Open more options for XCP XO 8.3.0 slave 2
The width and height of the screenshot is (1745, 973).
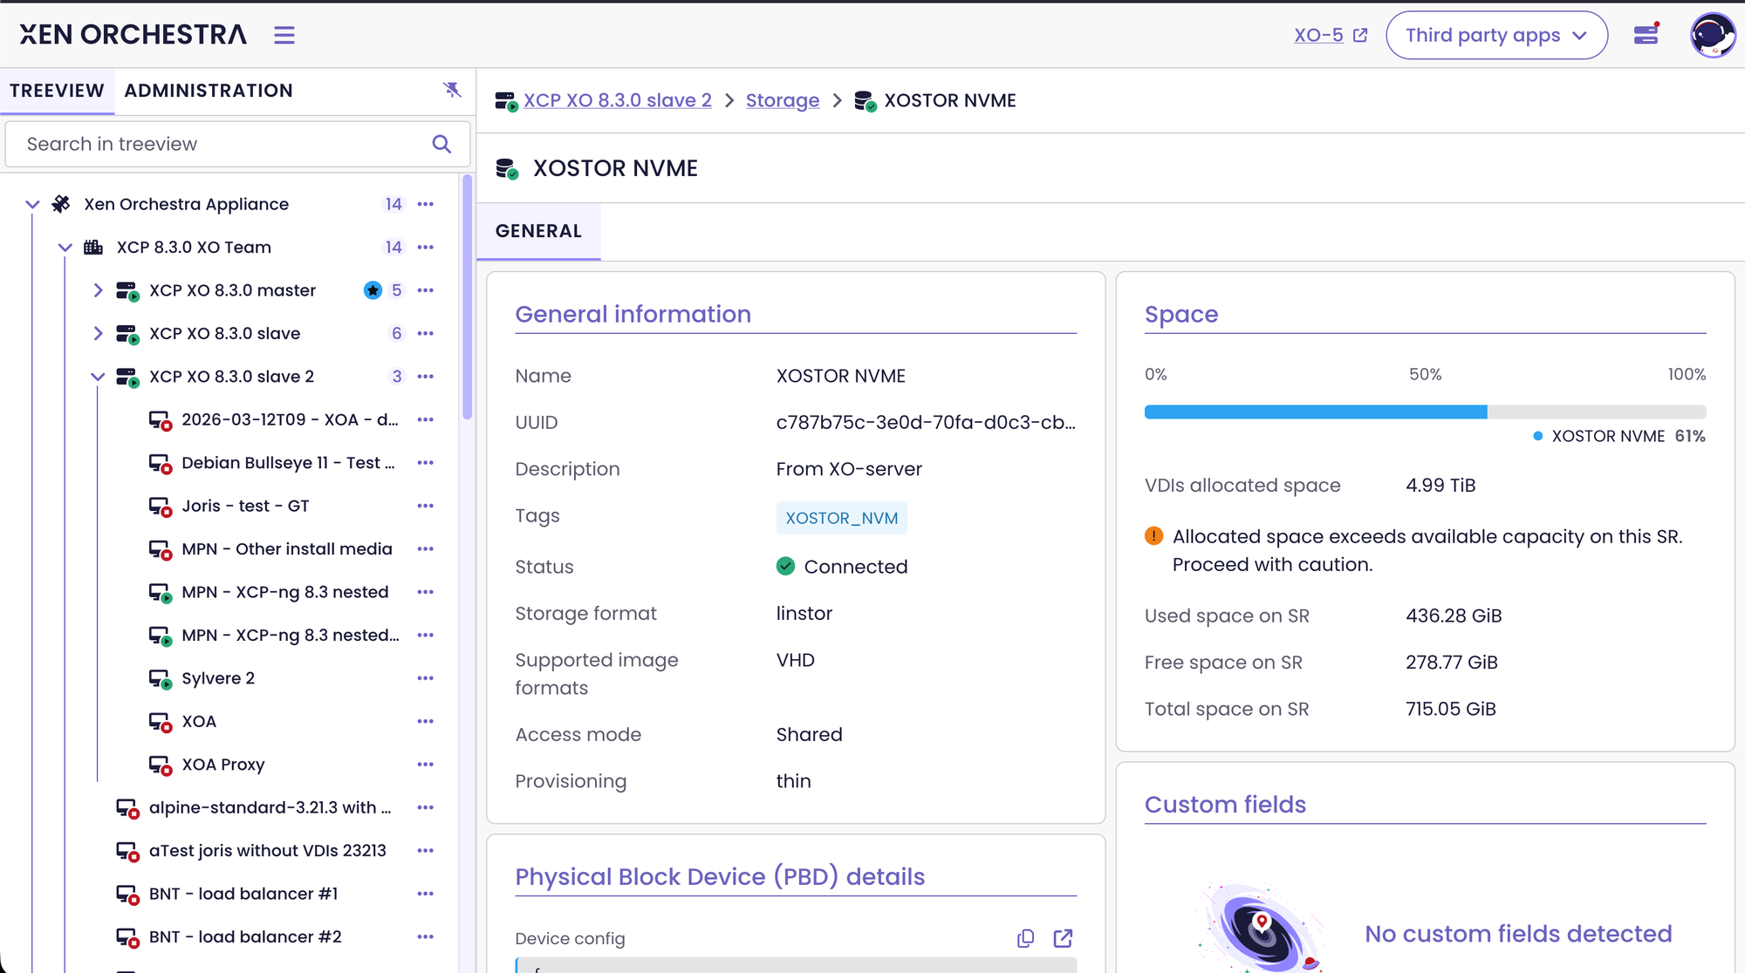point(426,377)
